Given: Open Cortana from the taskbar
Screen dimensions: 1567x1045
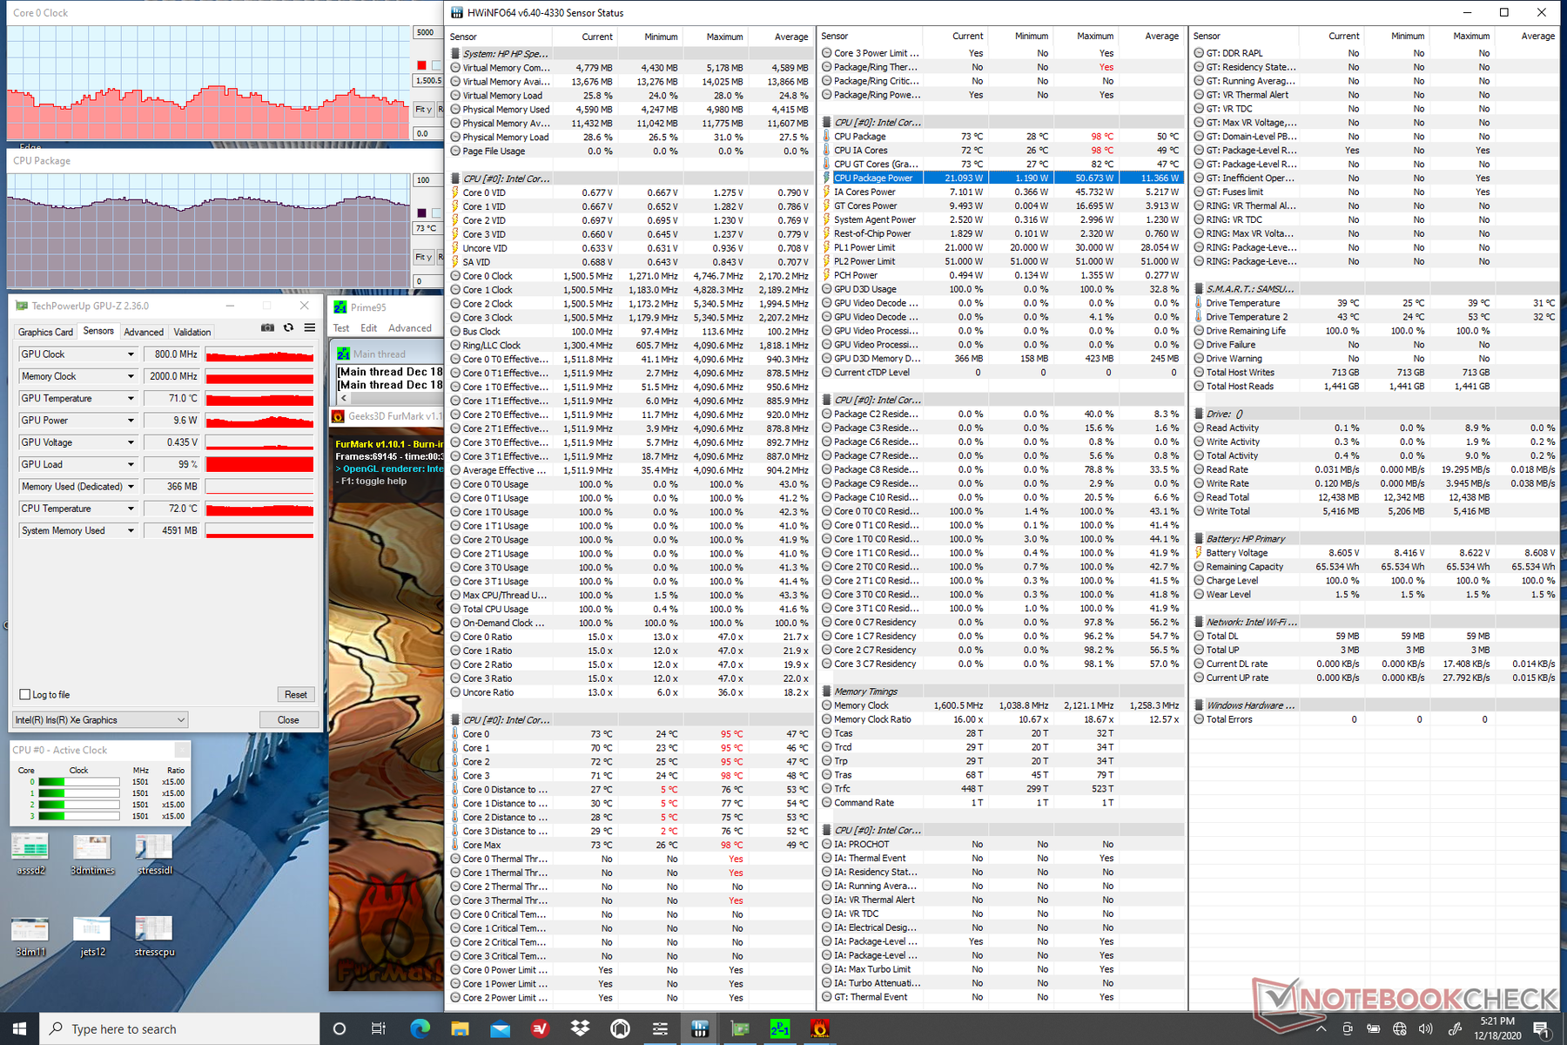Looking at the screenshot, I should (340, 1028).
